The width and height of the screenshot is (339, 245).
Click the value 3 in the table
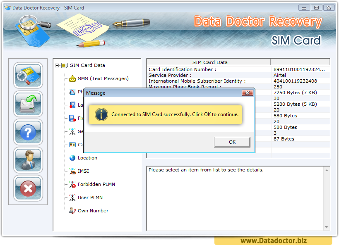click(x=275, y=133)
